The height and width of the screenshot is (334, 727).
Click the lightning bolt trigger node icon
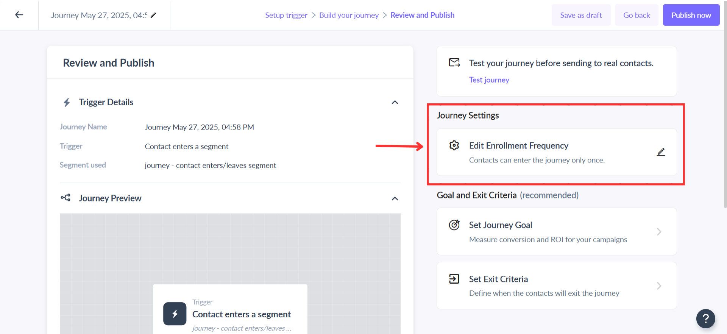point(175,314)
